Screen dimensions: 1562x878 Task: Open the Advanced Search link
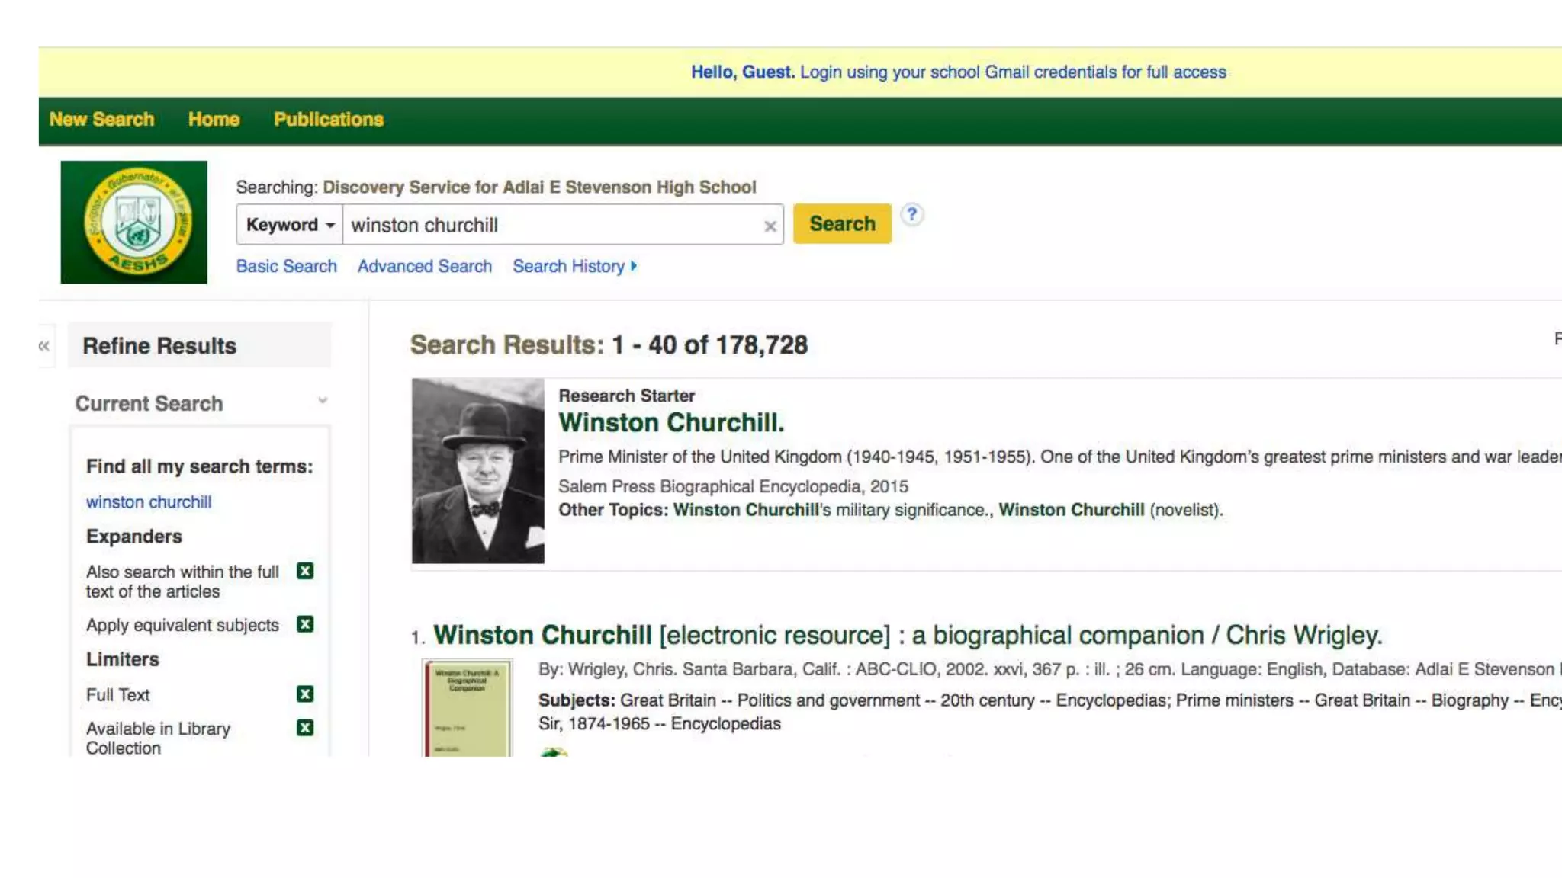coord(424,266)
